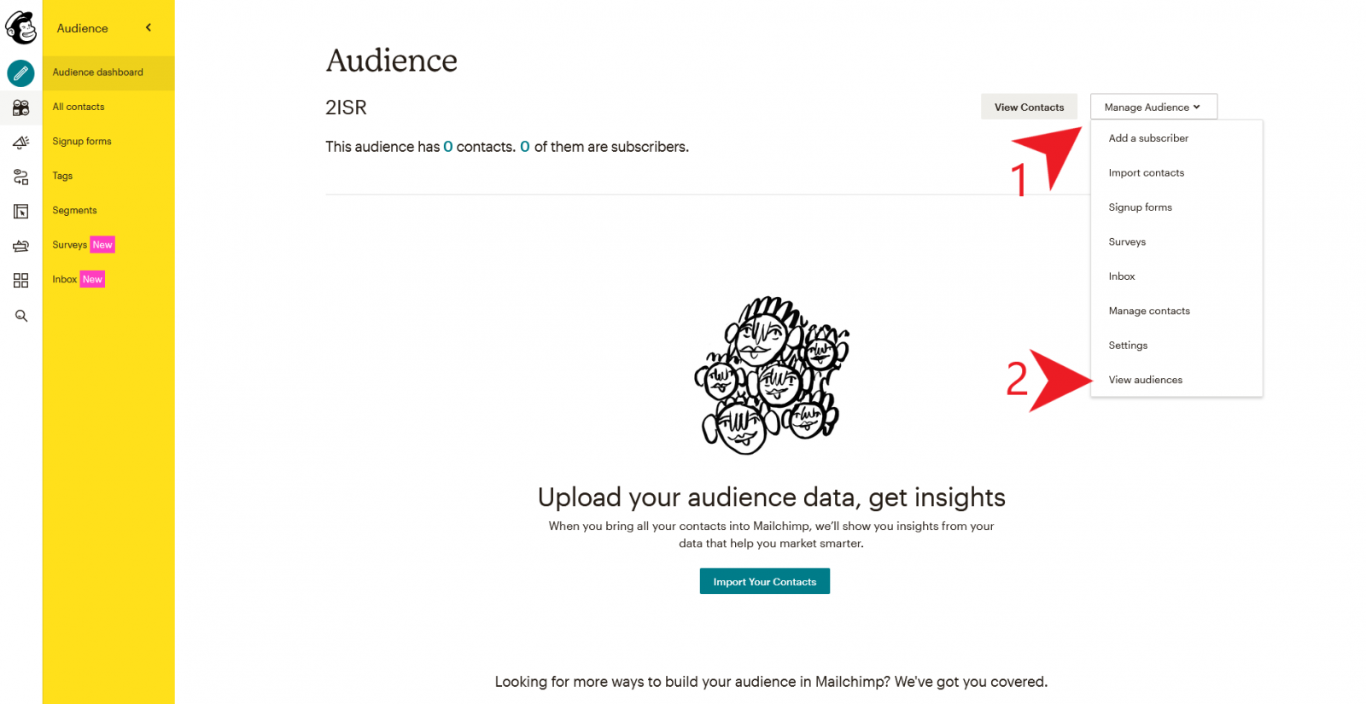The image size is (1366, 704).
Task: Click the subscribers count link
Action: [x=525, y=146]
